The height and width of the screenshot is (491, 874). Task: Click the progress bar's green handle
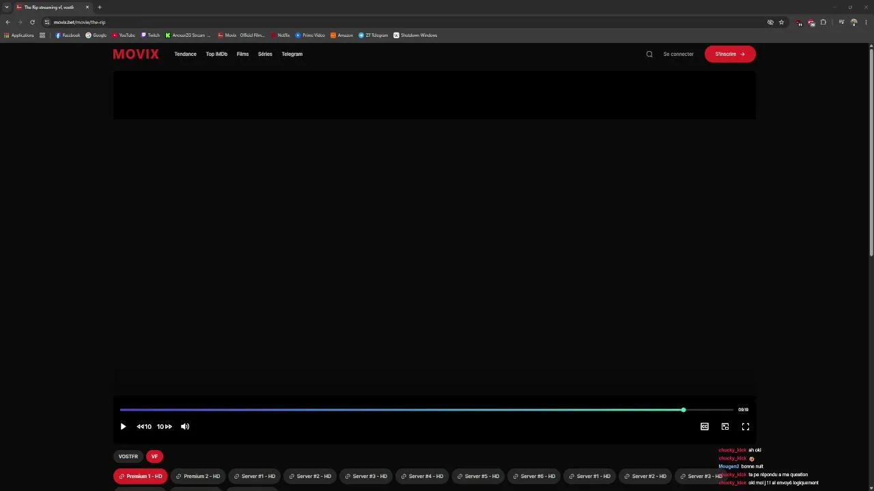pos(683,410)
